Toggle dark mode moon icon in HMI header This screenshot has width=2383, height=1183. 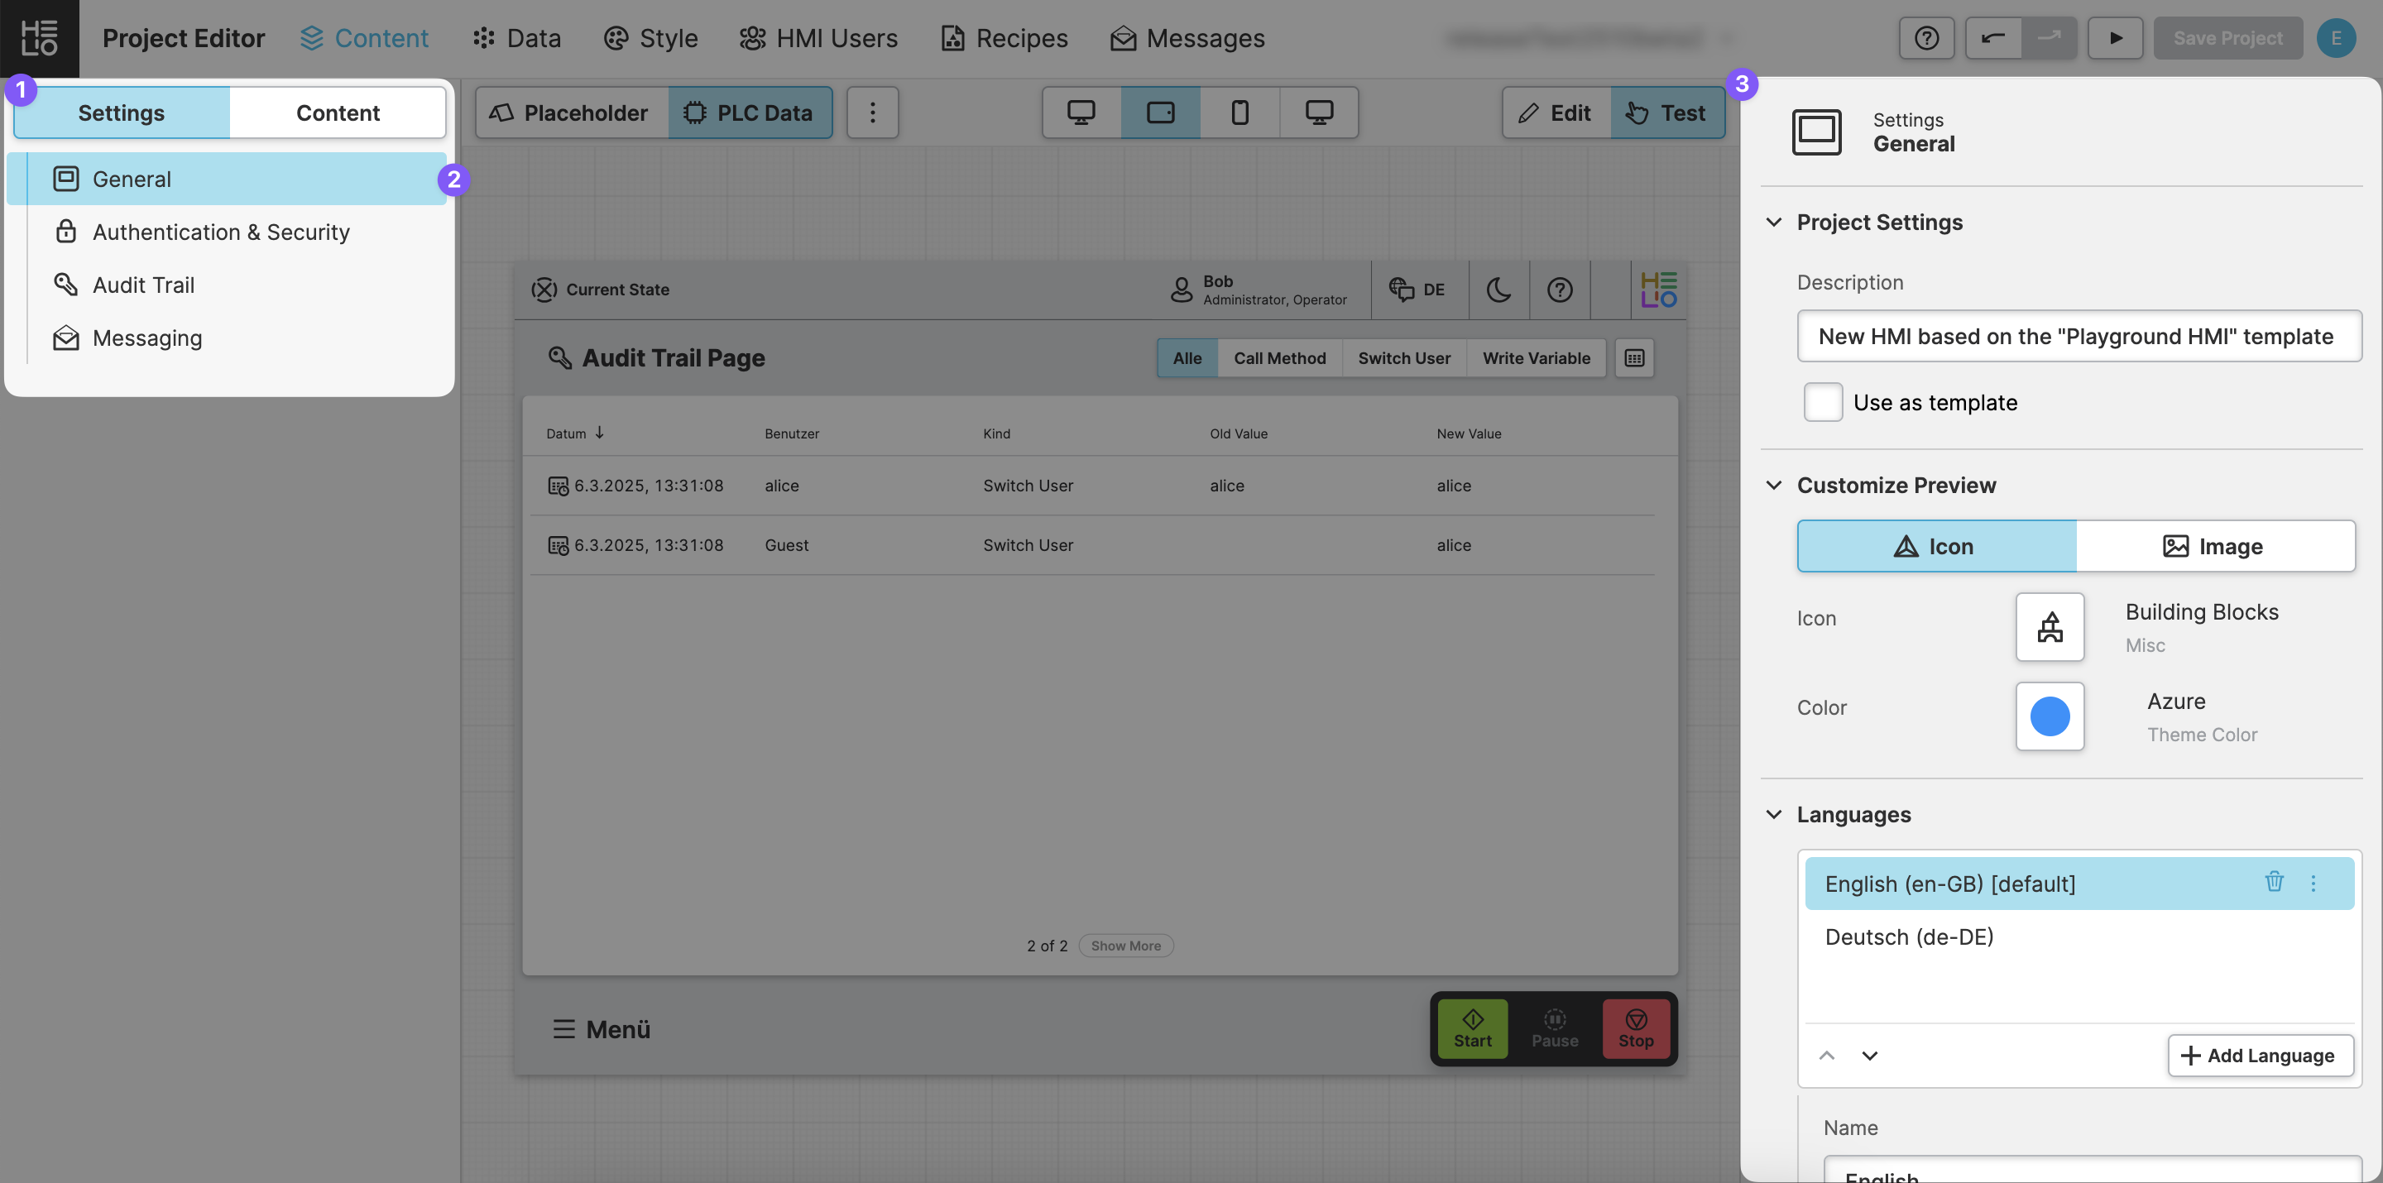[1498, 290]
